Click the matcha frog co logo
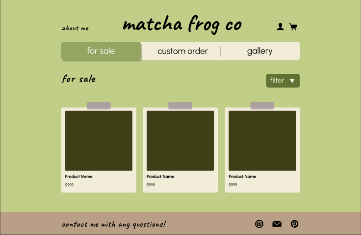The width and height of the screenshot is (361, 235). coord(182,25)
